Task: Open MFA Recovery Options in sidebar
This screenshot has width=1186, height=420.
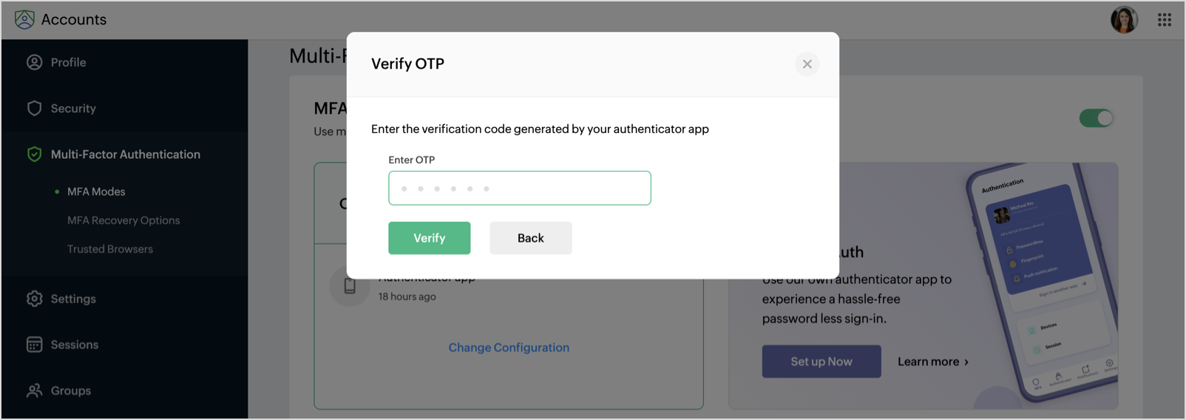Action: pos(123,220)
